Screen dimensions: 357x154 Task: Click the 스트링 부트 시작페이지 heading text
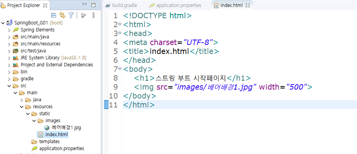click(x=191, y=78)
